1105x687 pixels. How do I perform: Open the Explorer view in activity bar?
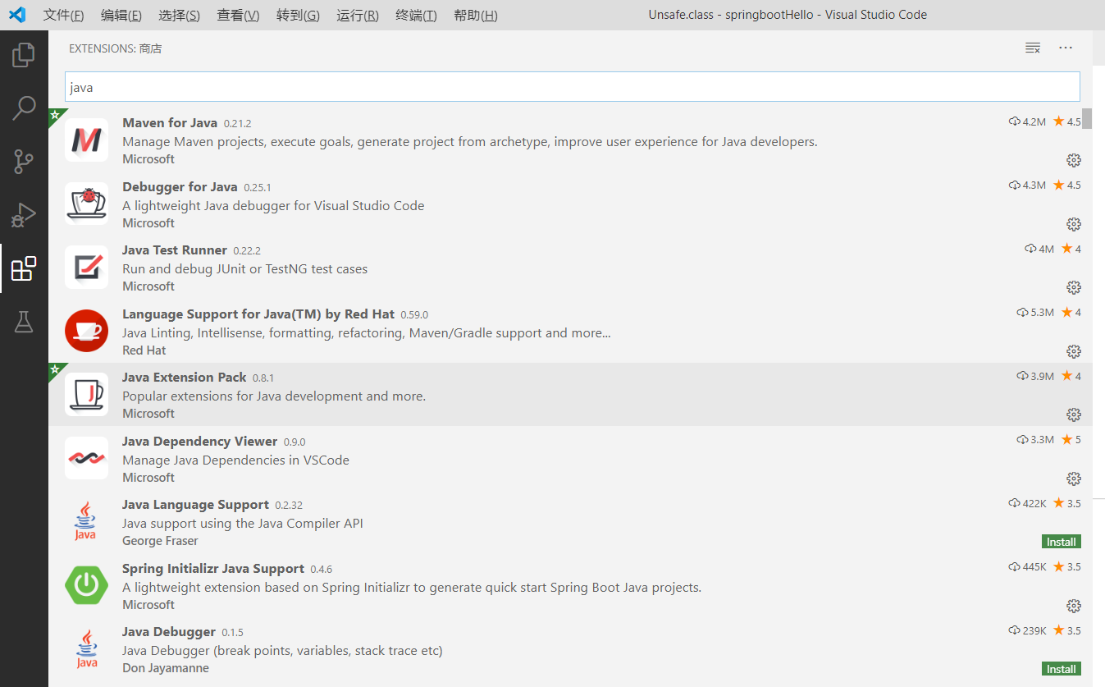(x=24, y=55)
